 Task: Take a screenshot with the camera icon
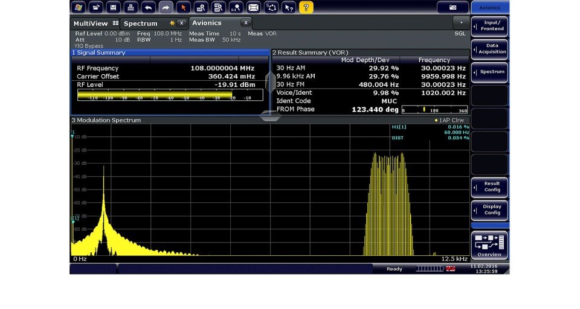pos(453,7)
